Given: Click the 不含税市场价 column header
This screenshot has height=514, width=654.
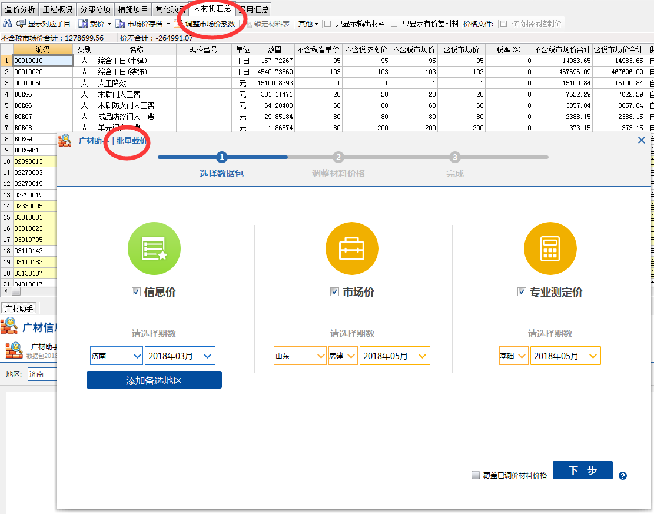Looking at the screenshot, I should (414, 49).
